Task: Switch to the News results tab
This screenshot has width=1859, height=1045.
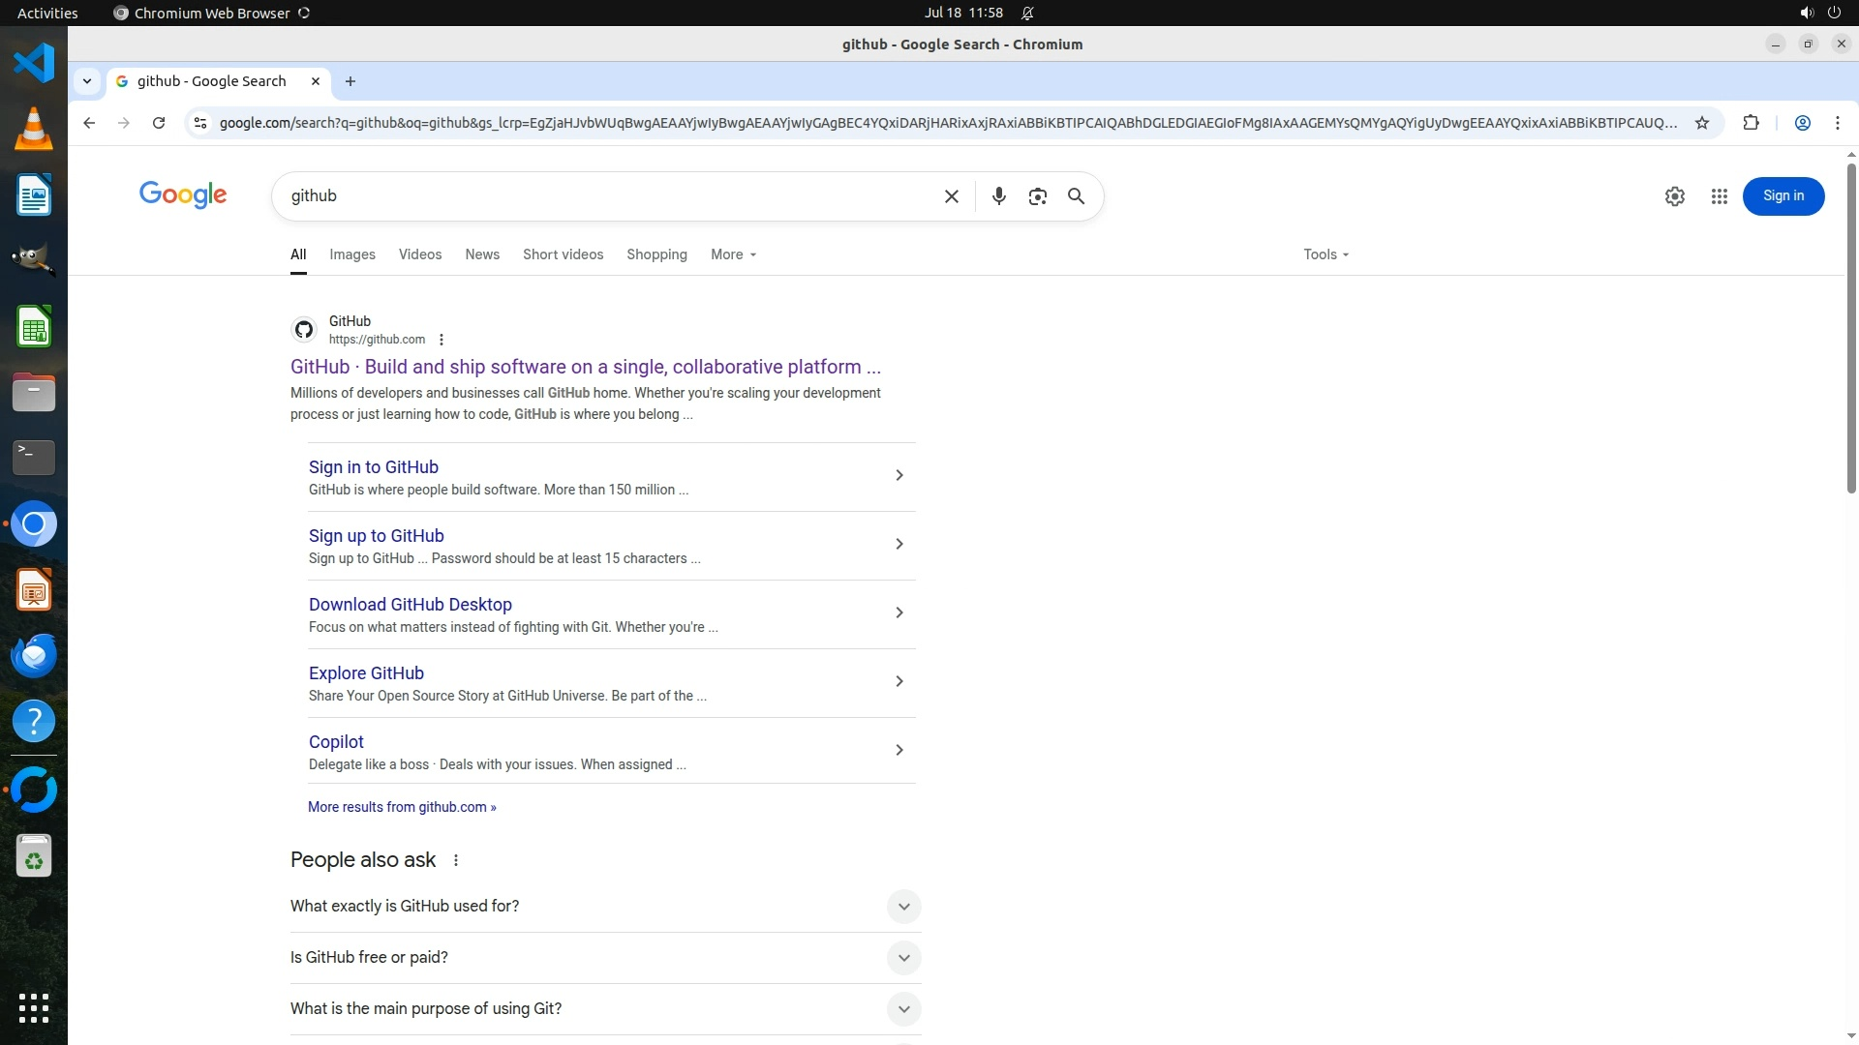Action: pyautogui.click(x=481, y=254)
